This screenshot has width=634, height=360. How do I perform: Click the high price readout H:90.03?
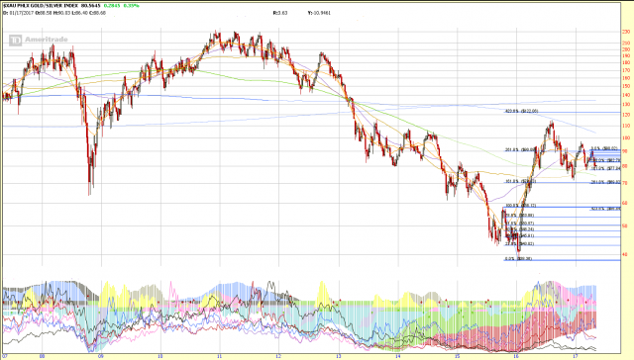coord(61,13)
